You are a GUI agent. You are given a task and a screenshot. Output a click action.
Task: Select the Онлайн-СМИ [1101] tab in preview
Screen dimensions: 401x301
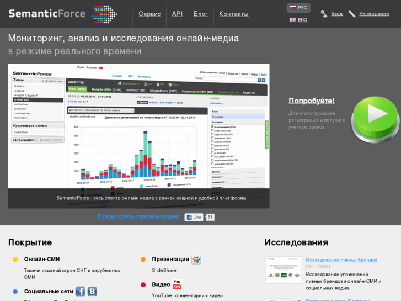pos(106,89)
